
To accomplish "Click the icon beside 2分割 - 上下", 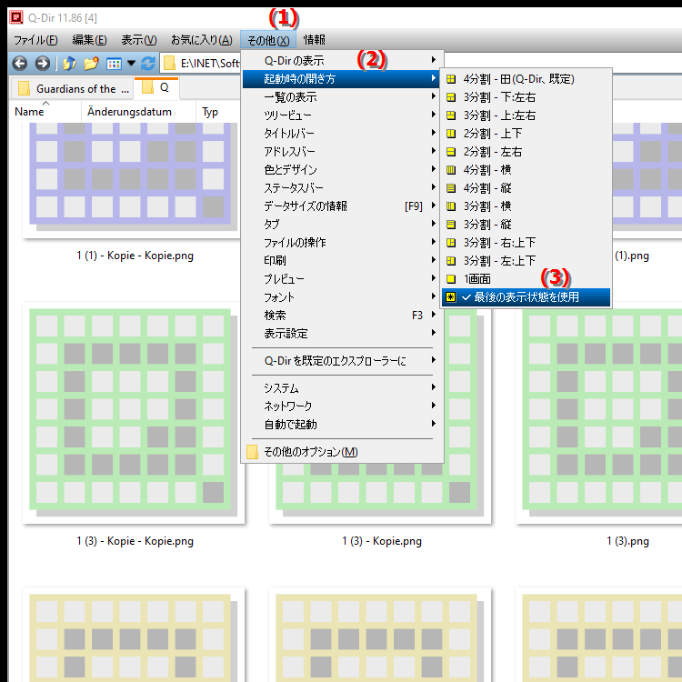I will pyautogui.click(x=451, y=134).
